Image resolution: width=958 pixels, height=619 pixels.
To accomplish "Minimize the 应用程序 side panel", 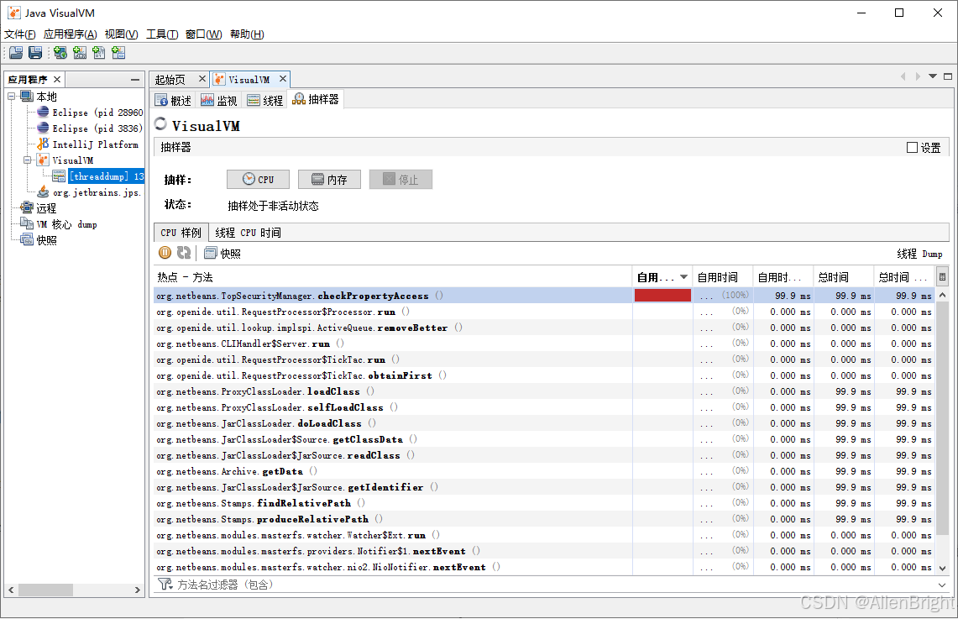I will point(135,80).
